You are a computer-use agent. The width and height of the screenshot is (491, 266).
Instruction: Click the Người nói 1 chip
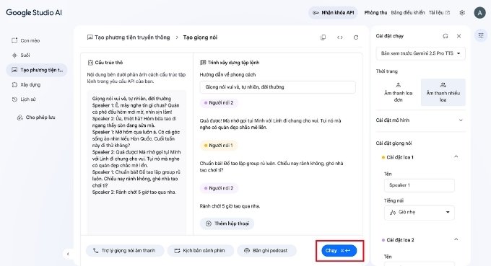click(218, 146)
